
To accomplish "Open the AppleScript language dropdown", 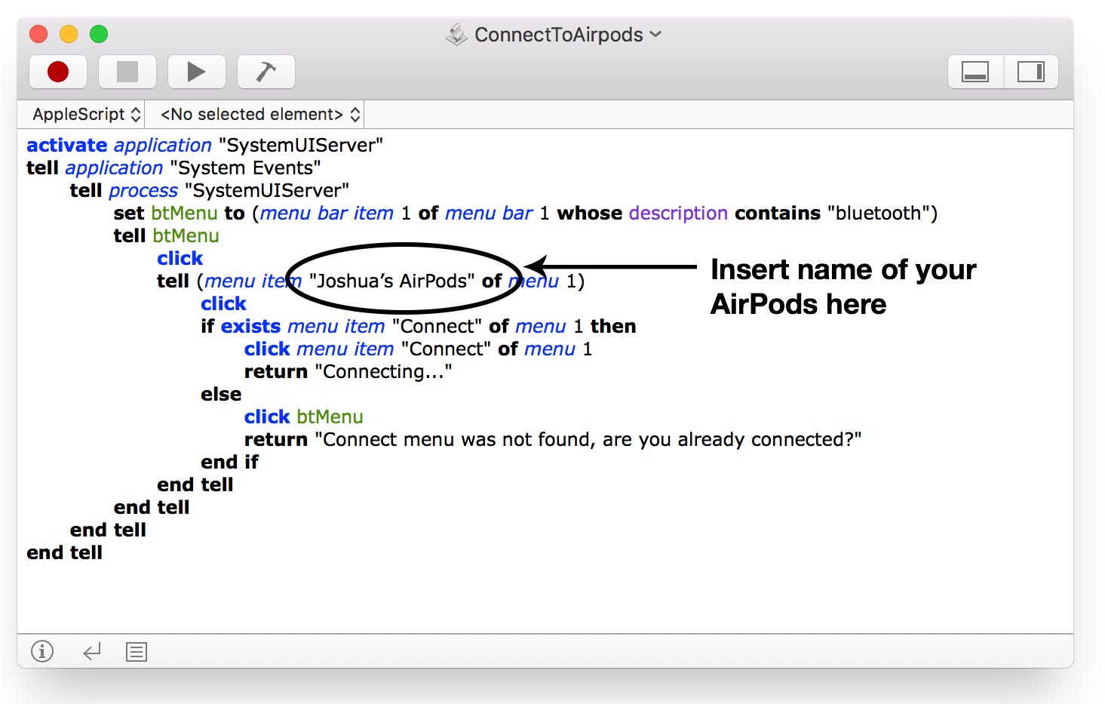I will pos(86,114).
